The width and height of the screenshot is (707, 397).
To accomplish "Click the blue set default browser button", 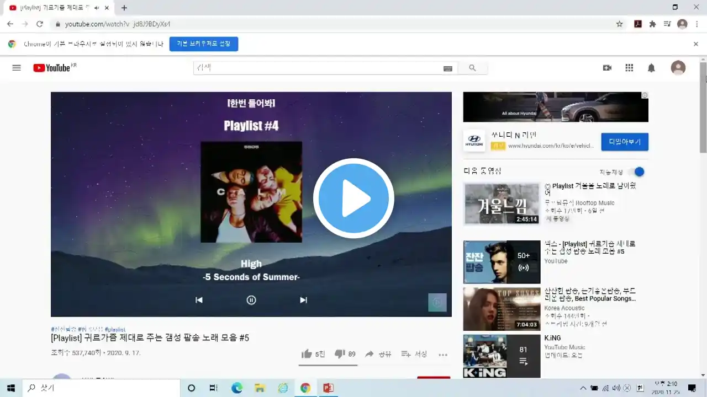I will 204,44.
